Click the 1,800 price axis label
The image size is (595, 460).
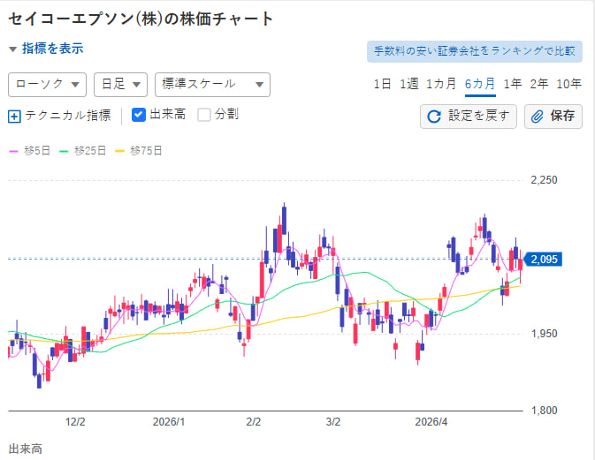(x=544, y=411)
